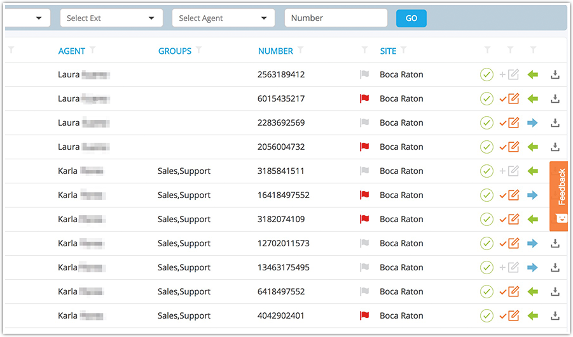The height and width of the screenshot is (337, 573).
Task: Open the orange Feedback side tab
Action: click(559, 195)
